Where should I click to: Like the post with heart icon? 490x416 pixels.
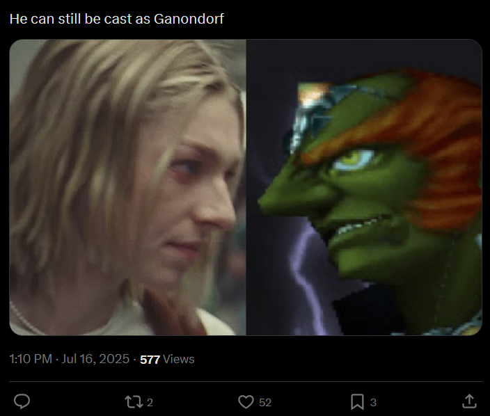tap(246, 402)
